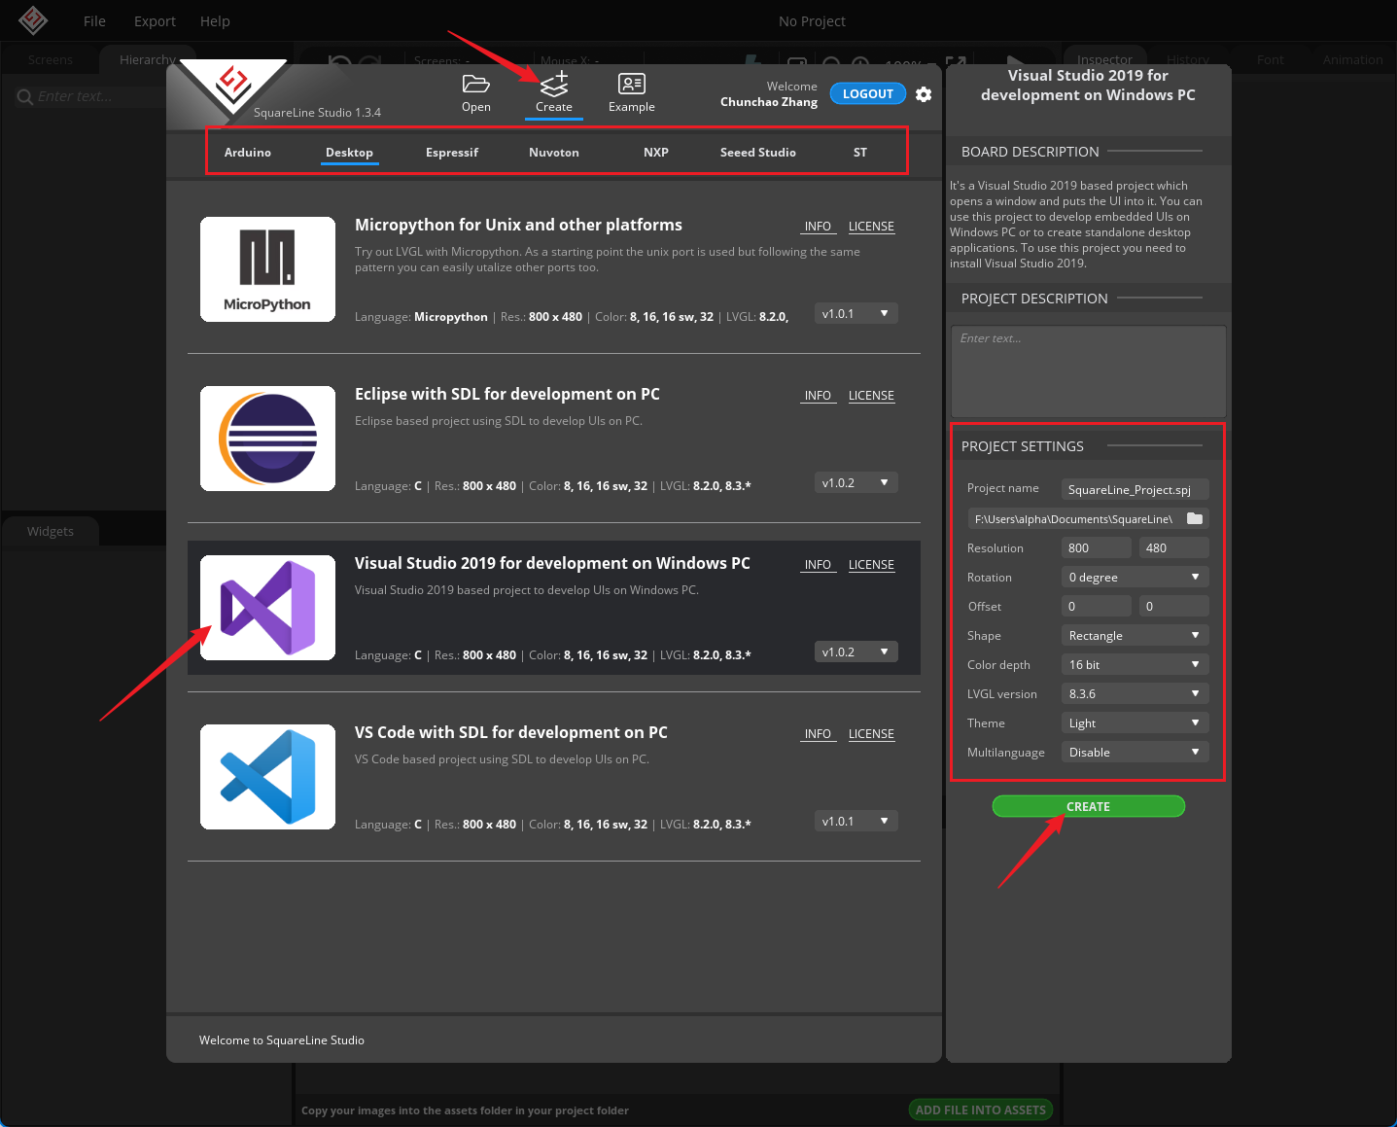Image resolution: width=1397 pixels, height=1127 pixels.
Task: Browse examples via the Example icon
Action: point(631,93)
